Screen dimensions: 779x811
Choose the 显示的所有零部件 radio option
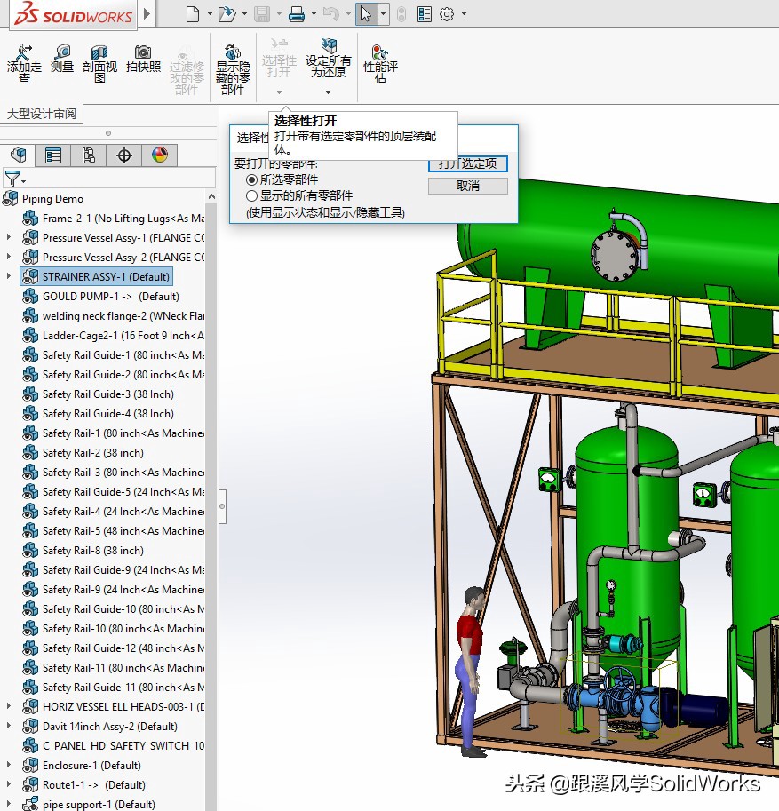tap(252, 195)
